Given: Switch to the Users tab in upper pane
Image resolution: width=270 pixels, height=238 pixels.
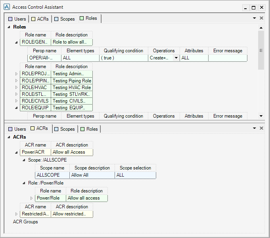Looking at the screenshot, I should [17, 19].
